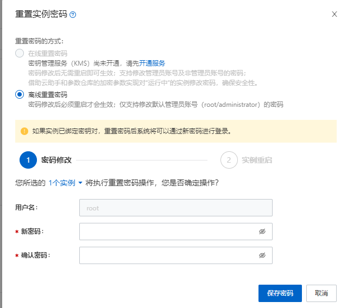Go to the 密码修改 step label

point(56,160)
